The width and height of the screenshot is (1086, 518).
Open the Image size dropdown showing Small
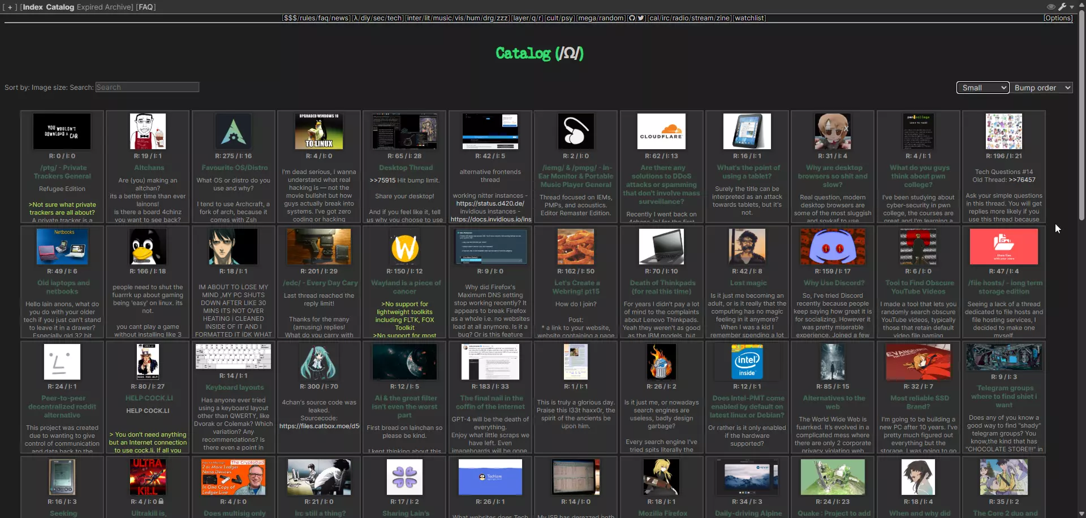pyautogui.click(x=982, y=88)
